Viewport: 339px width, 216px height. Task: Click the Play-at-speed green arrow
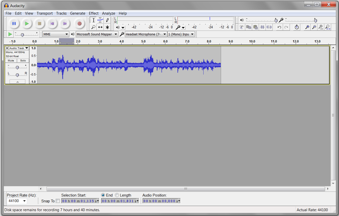(10, 34)
